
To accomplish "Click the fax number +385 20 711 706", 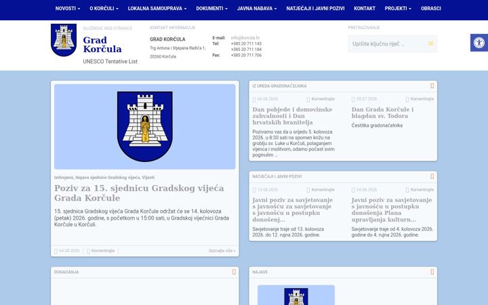I will pyautogui.click(x=246, y=55).
